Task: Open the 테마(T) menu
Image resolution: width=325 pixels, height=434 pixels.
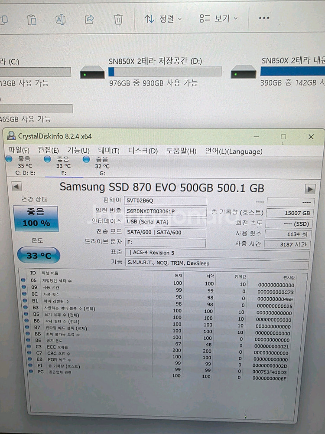Action: click(109, 151)
